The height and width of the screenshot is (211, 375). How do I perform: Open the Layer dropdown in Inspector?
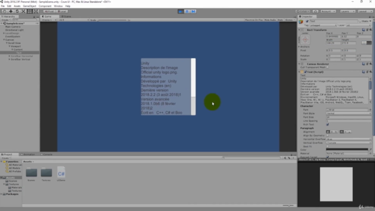point(358,25)
